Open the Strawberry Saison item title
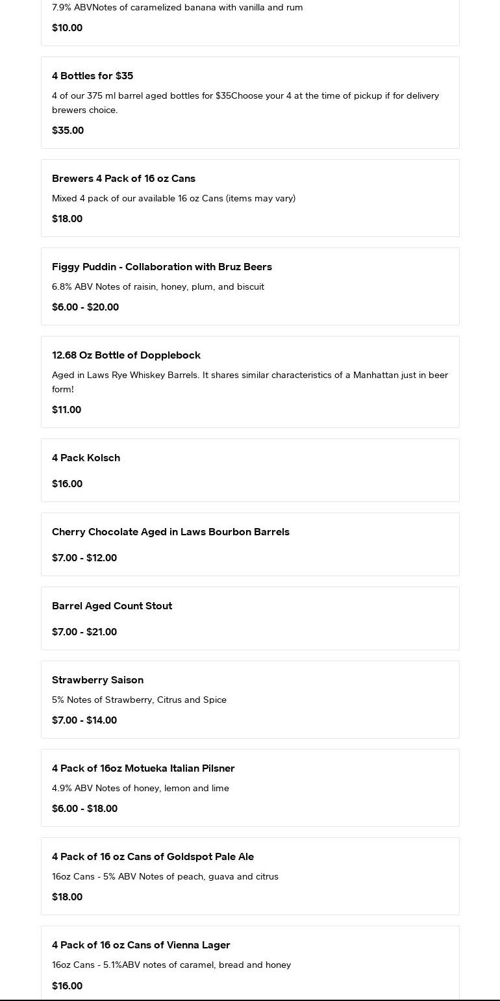 (x=97, y=680)
